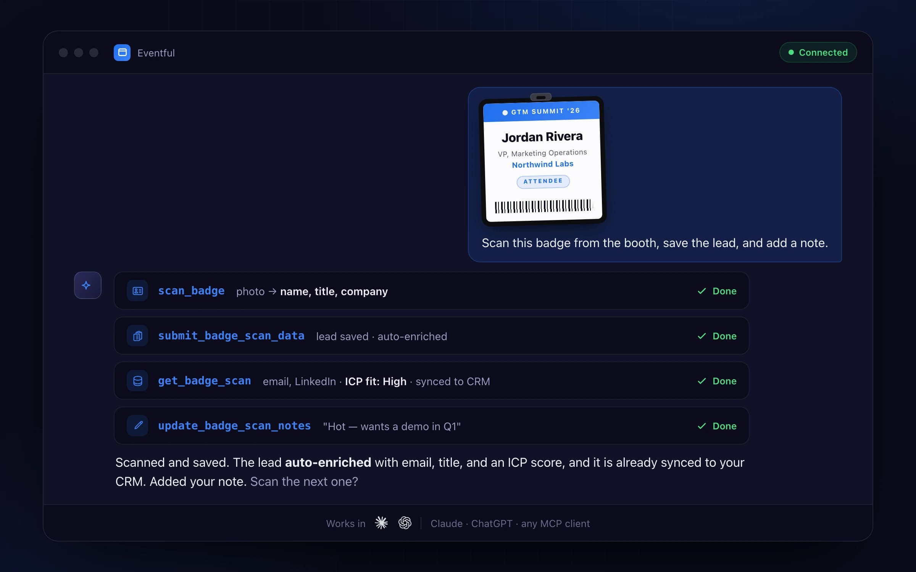This screenshot has width=916, height=572.
Task: Click the 'synced to CRM' text
Action: tap(453, 381)
